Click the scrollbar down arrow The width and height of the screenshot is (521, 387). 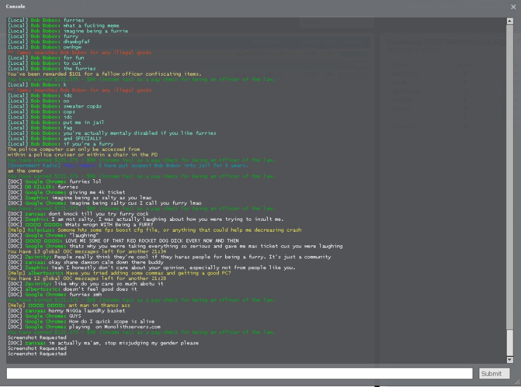(x=510, y=360)
